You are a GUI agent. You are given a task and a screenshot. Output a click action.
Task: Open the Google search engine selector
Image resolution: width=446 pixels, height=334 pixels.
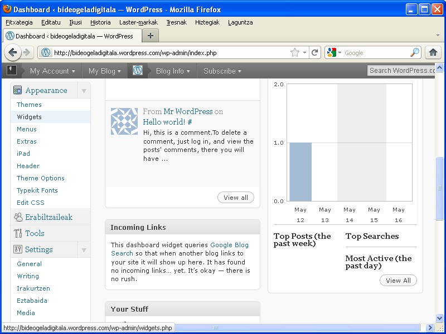(334, 52)
